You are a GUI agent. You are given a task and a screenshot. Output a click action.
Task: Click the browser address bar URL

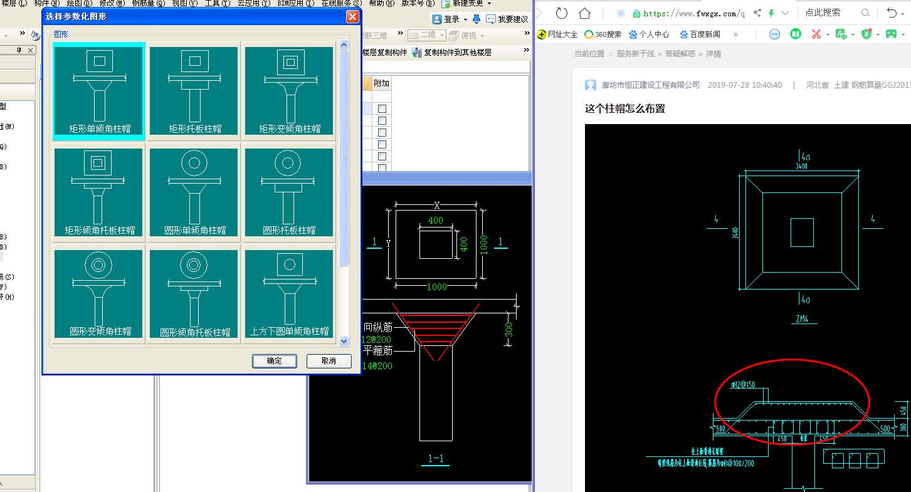point(694,13)
